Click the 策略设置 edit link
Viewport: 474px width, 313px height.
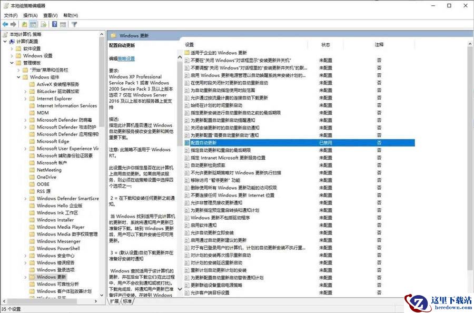pos(126,58)
